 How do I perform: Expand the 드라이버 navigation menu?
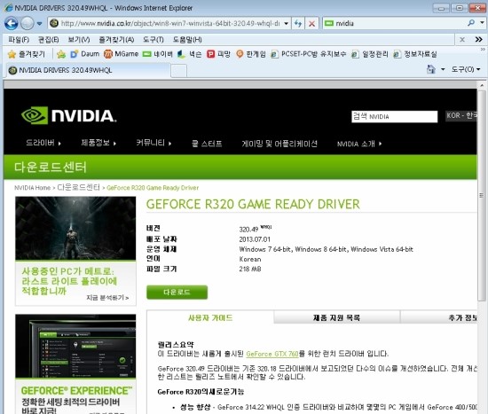[x=43, y=143]
